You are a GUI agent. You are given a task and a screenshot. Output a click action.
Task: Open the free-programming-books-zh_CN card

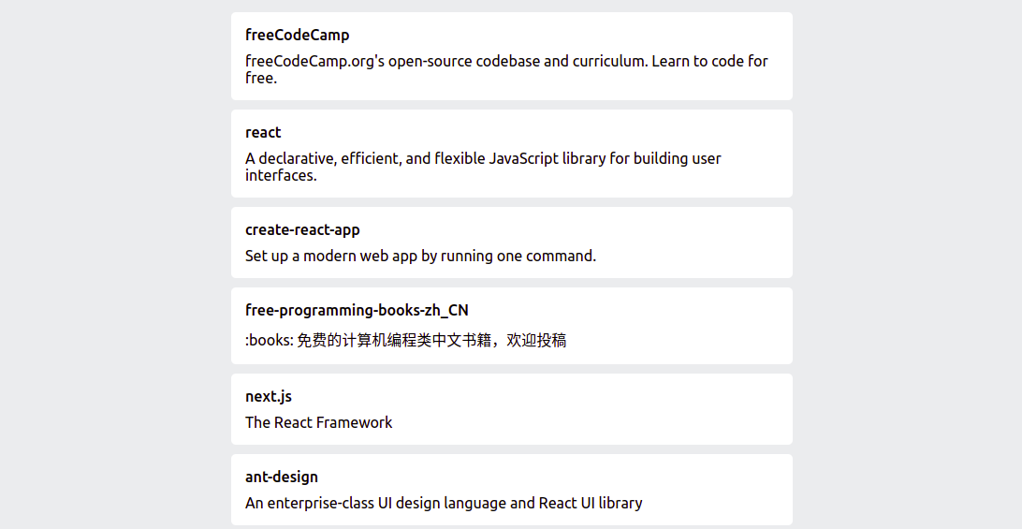512,326
